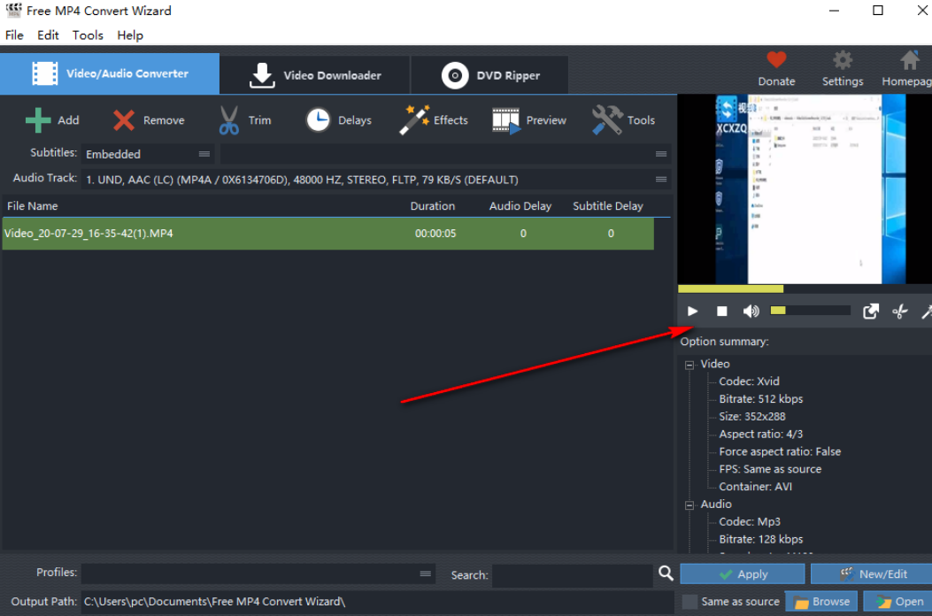This screenshot has width=932, height=616.
Task: Open the Help menu
Action: click(x=129, y=35)
